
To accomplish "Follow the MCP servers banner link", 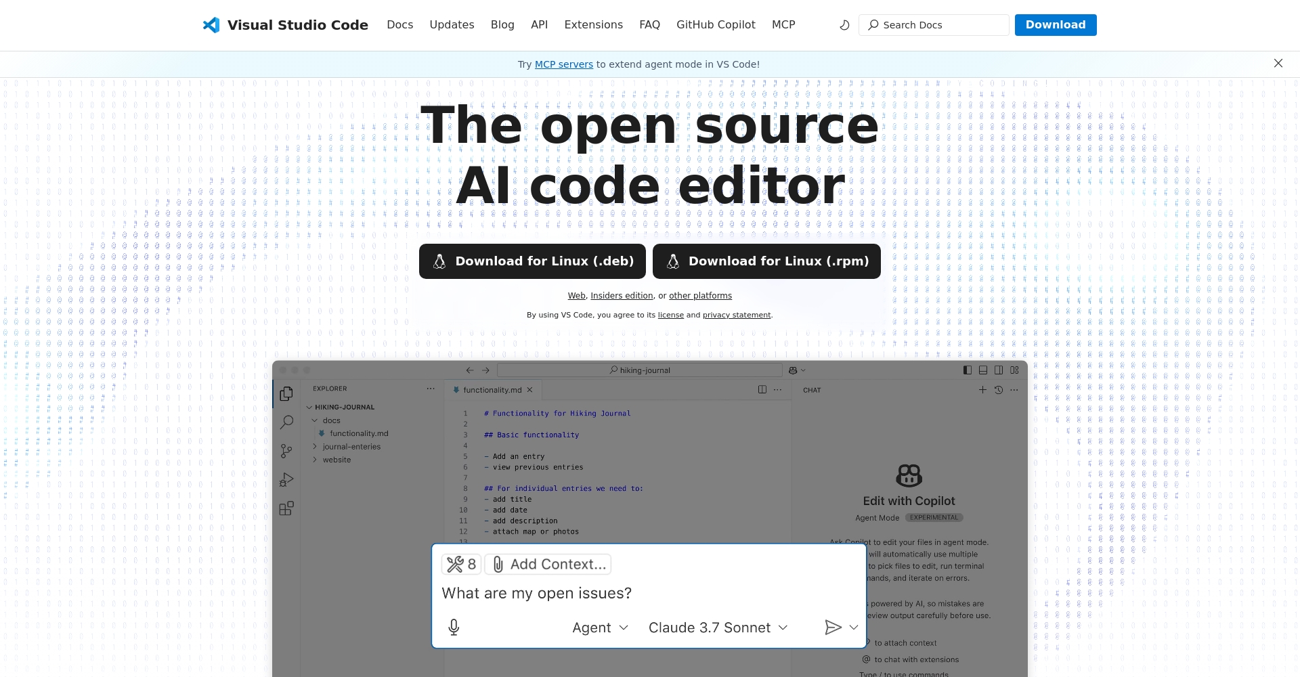I will click(x=564, y=64).
